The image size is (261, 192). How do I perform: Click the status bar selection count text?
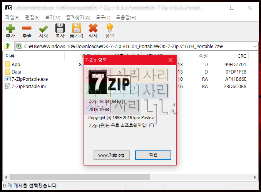30,185
